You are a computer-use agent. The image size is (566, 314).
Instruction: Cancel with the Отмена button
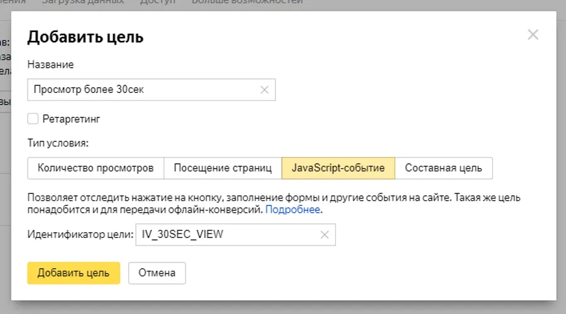pyautogui.click(x=157, y=273)
